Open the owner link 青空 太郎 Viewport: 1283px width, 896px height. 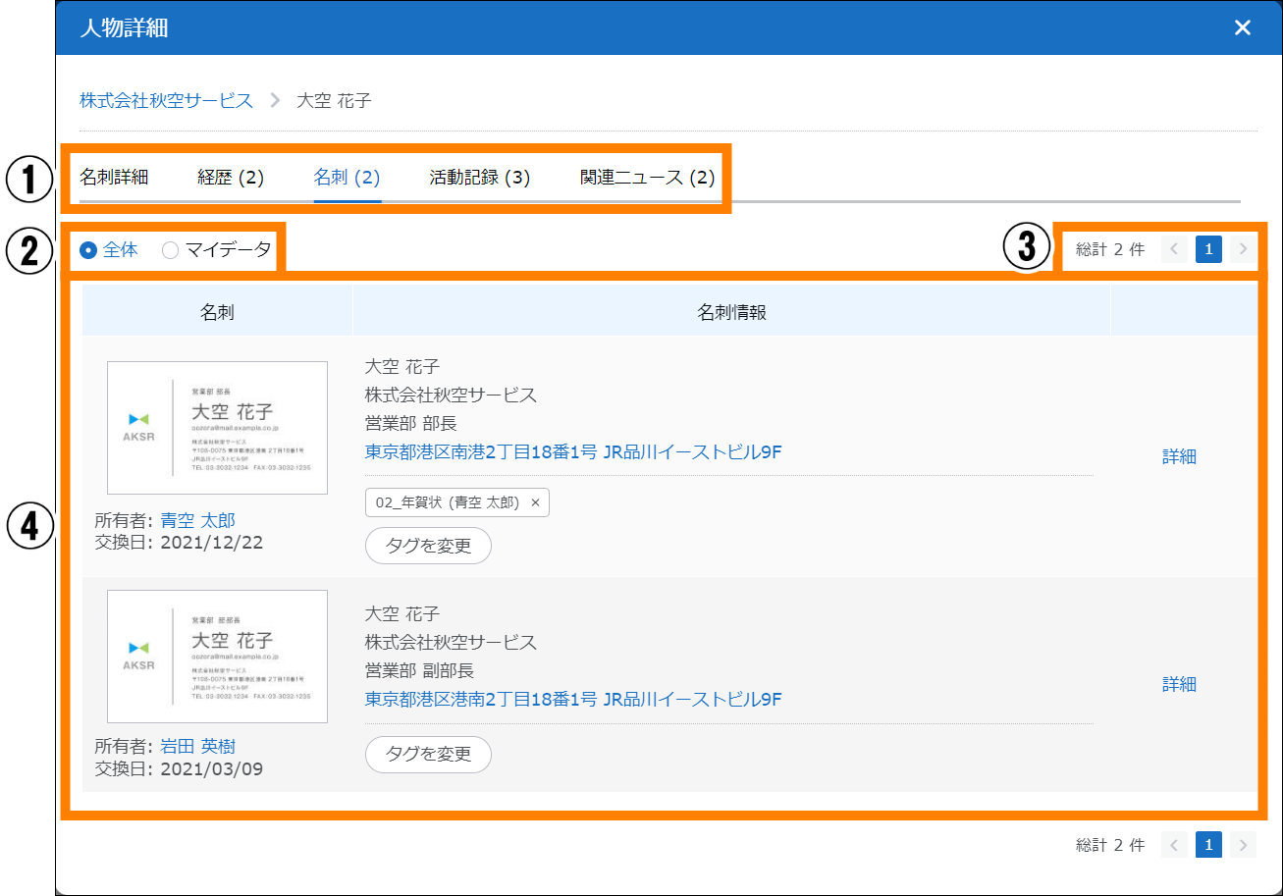click(x=197, y=521)
